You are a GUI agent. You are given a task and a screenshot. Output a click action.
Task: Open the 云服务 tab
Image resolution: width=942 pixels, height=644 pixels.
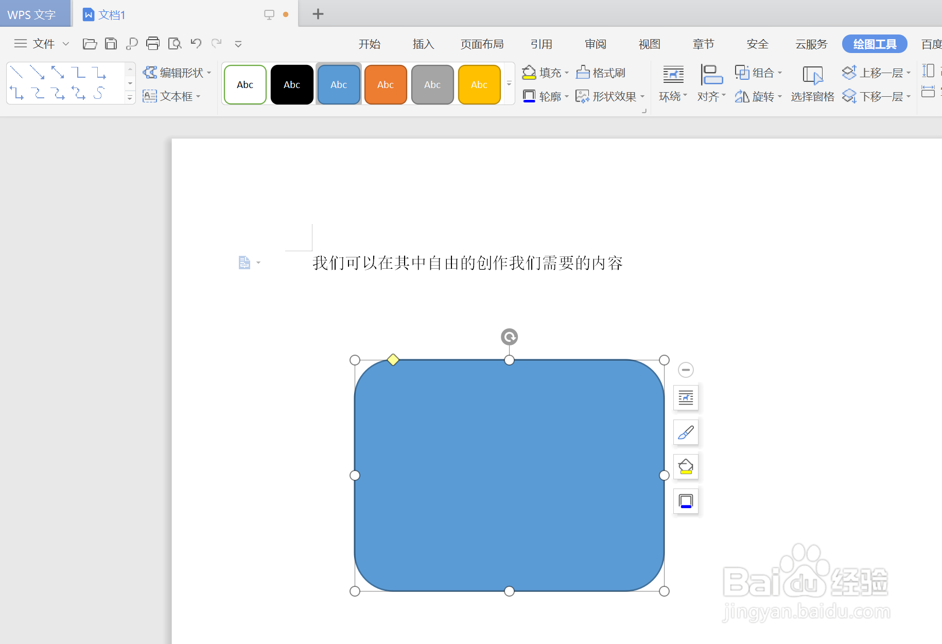point(812,44)
